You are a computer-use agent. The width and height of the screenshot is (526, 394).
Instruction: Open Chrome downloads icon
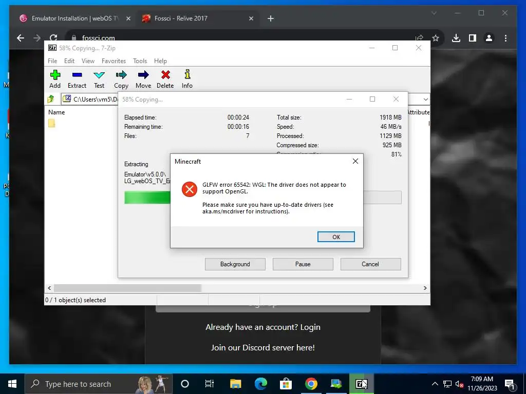coord(456,38)
